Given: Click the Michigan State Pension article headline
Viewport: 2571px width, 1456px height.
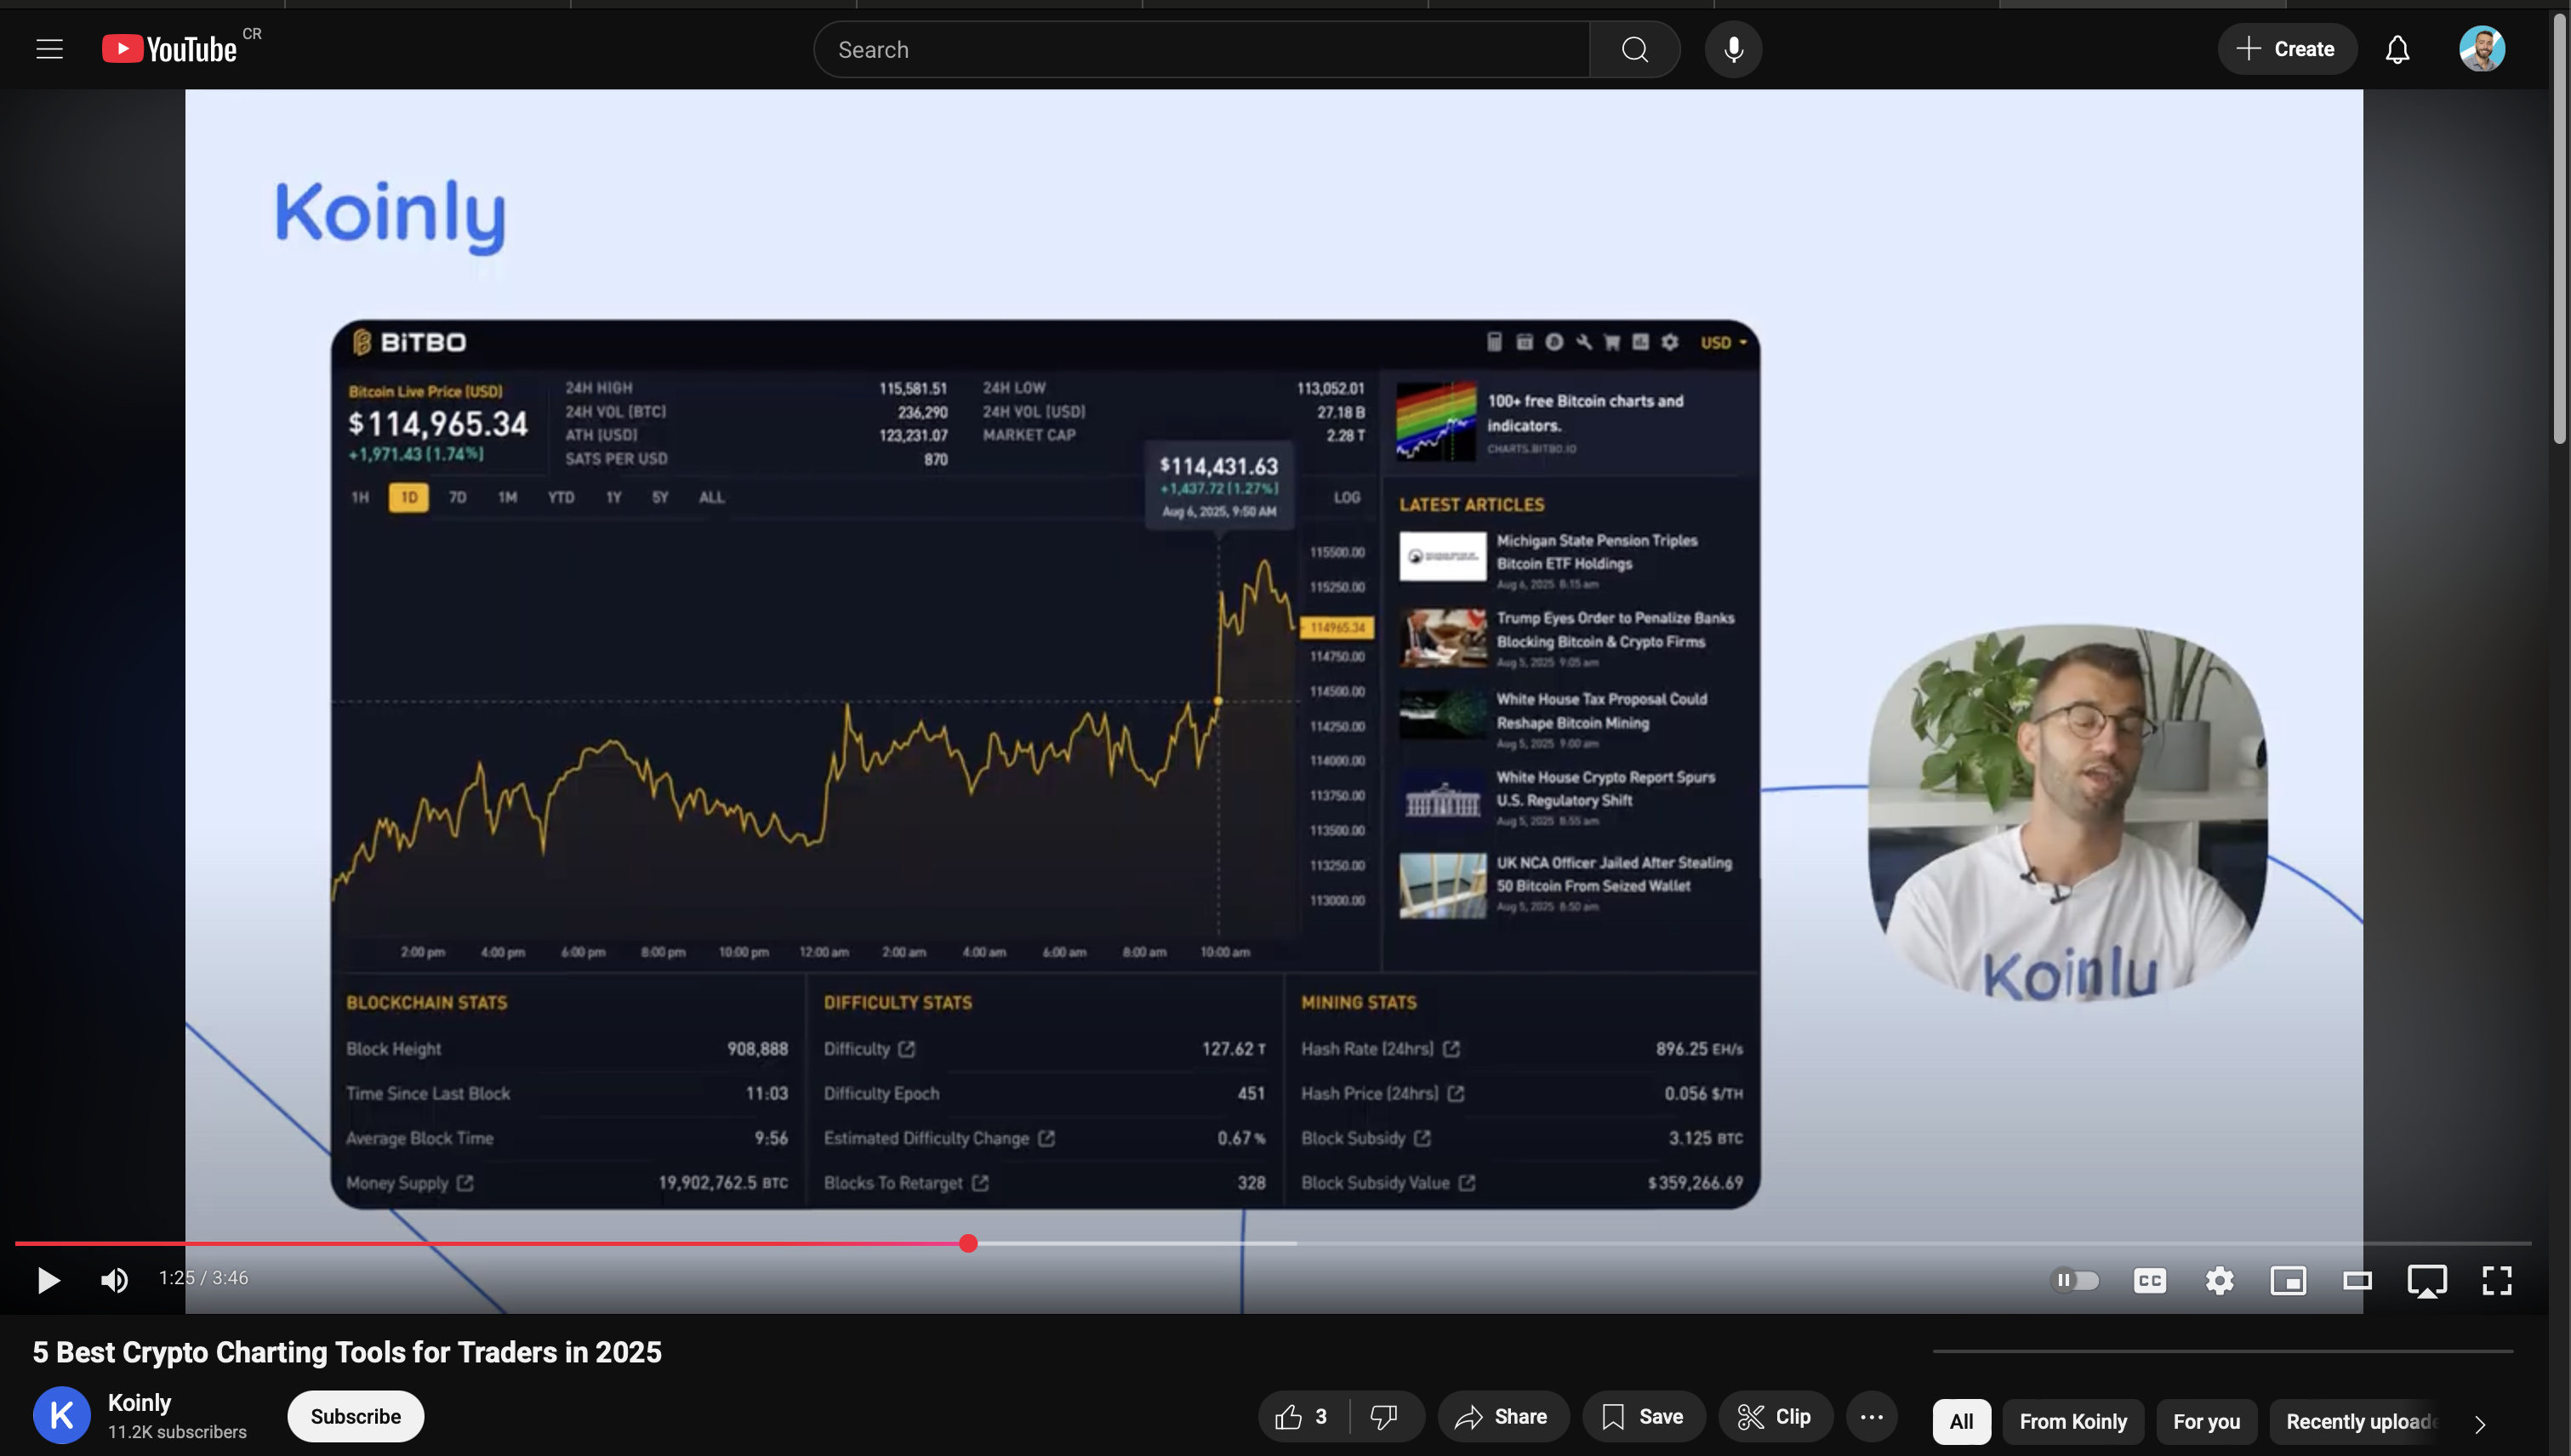Looking at the screenshot, I should click(x=1597, y=552).
